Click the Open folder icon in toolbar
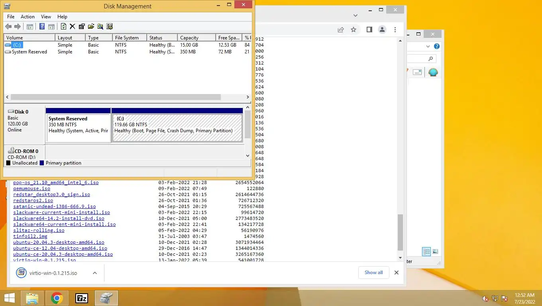This screenshot has width=542, height=306. [x=91, y=27]
